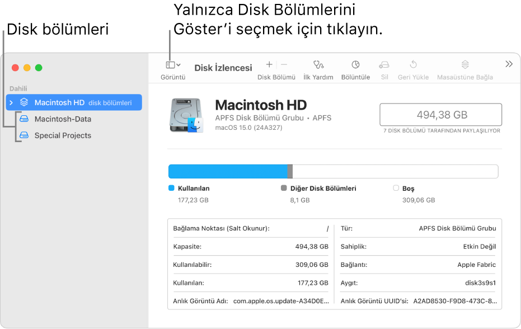Click the Anlık Görüntü Adı value com.apple.os.update
The width and height of the screenshot is (521, 329).
pyautogui.click(x=281, y=301)
